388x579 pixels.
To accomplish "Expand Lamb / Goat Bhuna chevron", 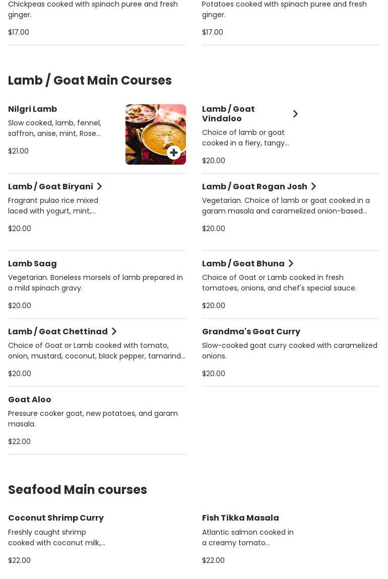I will 291,264.
